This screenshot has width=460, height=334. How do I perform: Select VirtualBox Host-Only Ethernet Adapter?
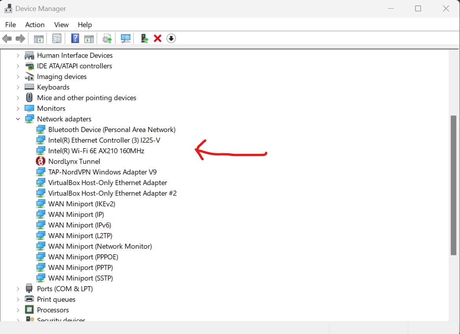pyautogui.click(x=108, y=183)
